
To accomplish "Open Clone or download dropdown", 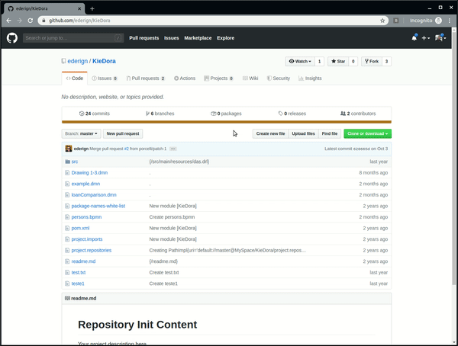I will tap(367, 133).
